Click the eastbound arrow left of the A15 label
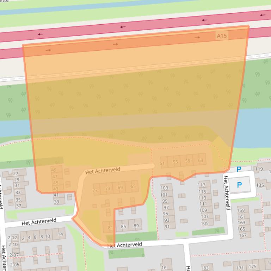 (197, 37)
